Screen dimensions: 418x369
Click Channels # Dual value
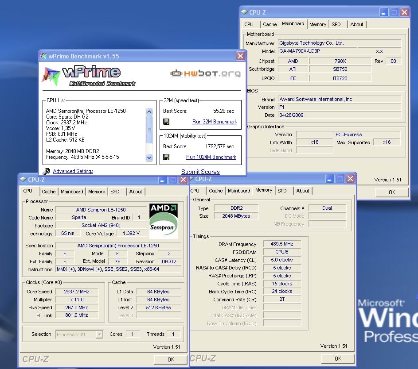point(327,208)
